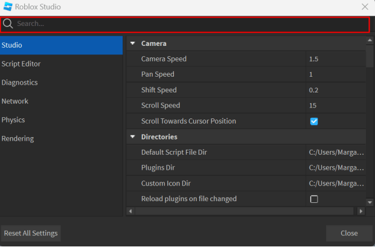Select the Plugins Dir path value
375x247 pixels.
(336, 168)
